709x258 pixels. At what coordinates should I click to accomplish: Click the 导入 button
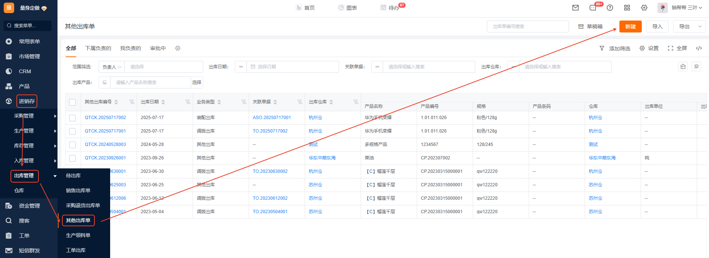coord(657,27)
